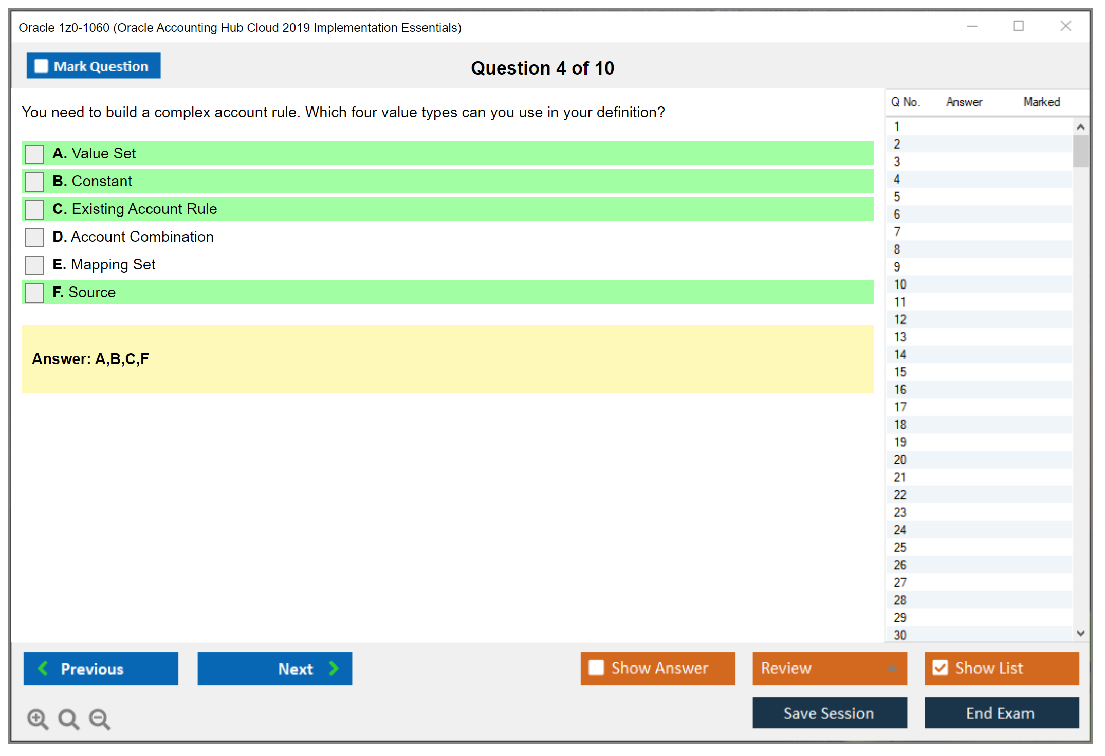Open the Answer column header
1105x756 pixels.
(x=964, y=102)
